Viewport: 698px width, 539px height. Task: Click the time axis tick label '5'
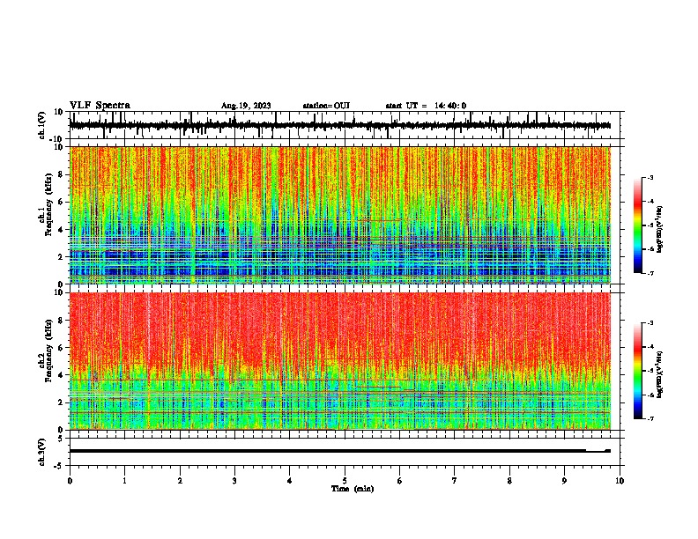click(x=345, y=481)
